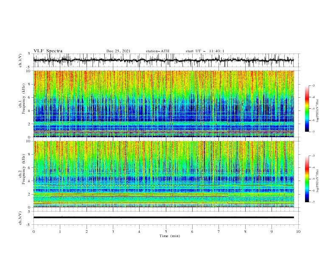The width and height of the screenshot is (336, 260).
Task: Click the upper colorbar 'log(PSD)(V²/Hz)' label
Action: [x=317, y=111]
